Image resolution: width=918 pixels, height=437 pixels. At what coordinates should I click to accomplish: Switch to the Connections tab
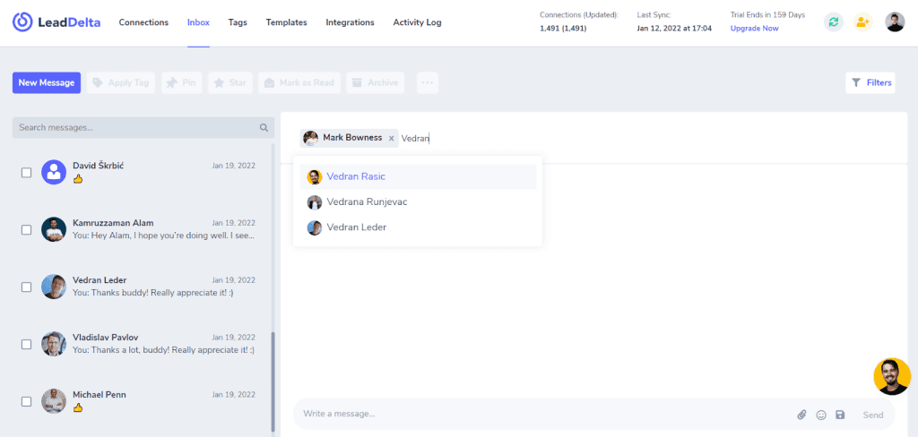(143, 22)
